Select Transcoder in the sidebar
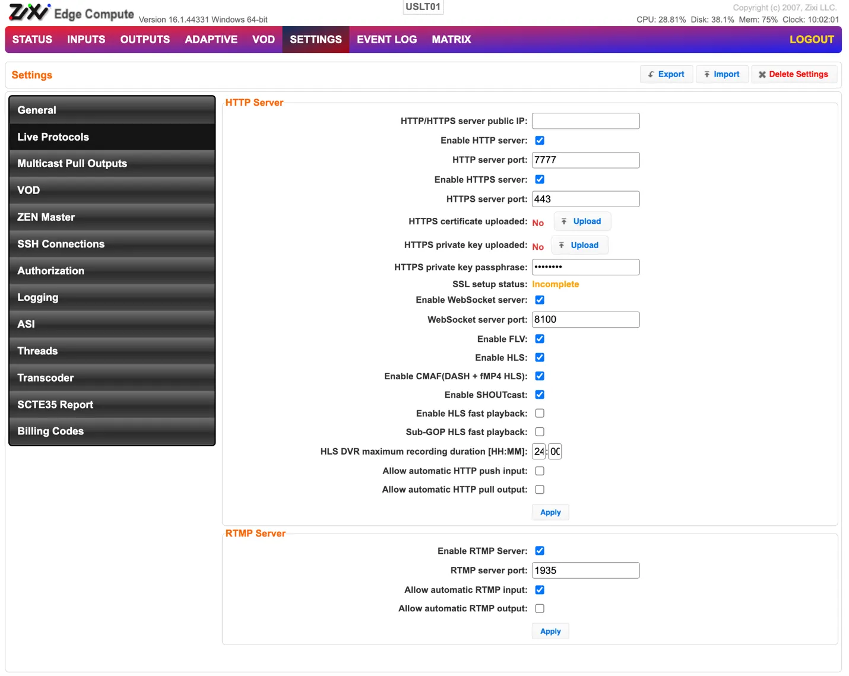Screen dimensions: 849x676 point(112,377)
